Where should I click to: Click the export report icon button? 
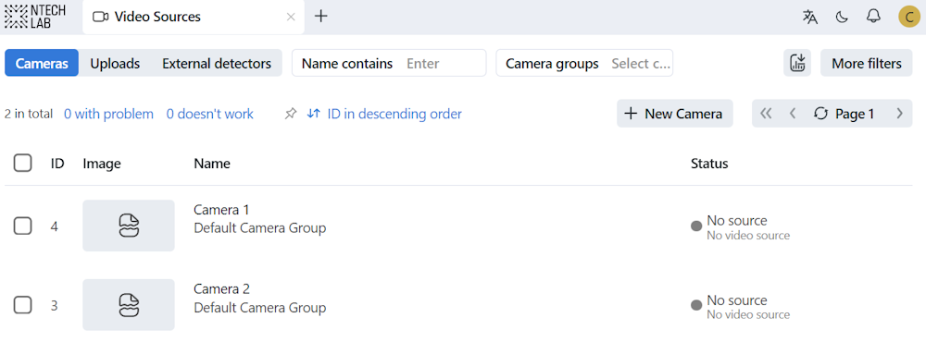coord(797,63)
